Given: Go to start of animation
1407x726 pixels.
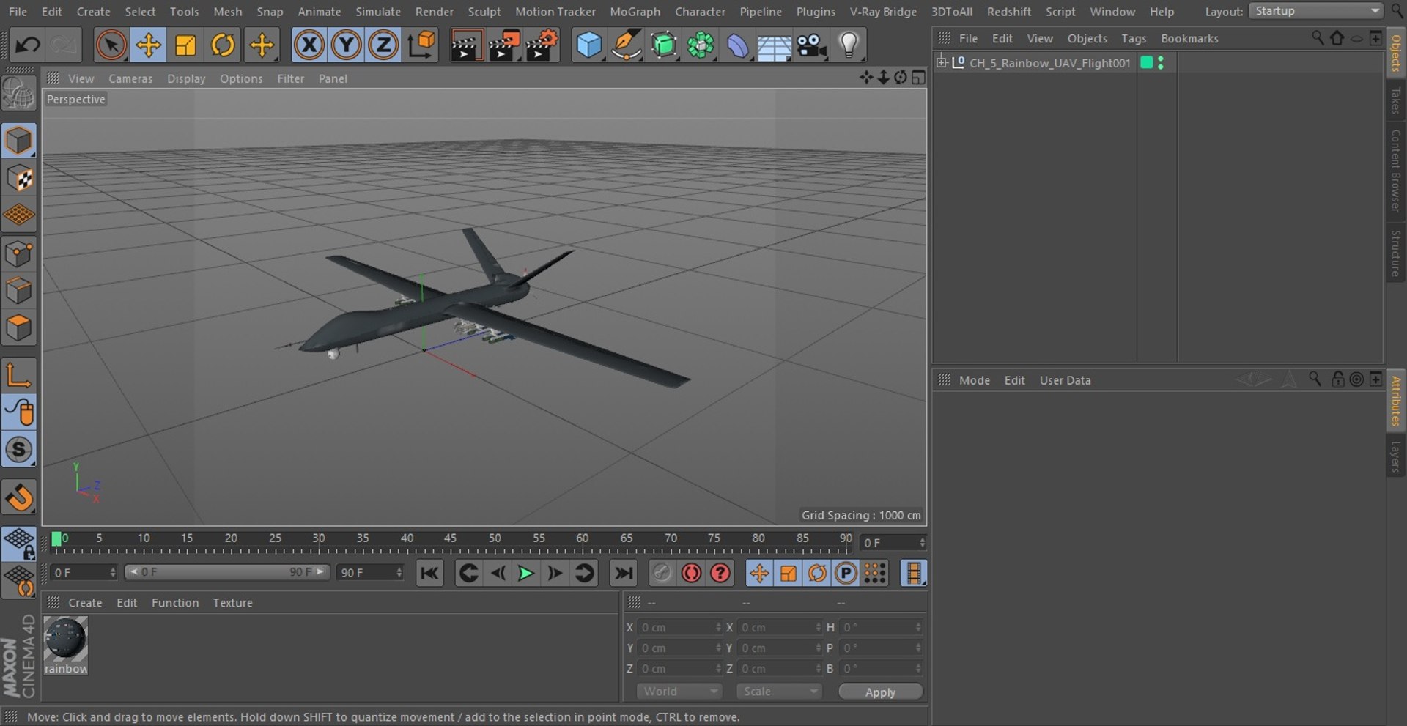Looking at the screenshot, I should [x=429, y=573].
